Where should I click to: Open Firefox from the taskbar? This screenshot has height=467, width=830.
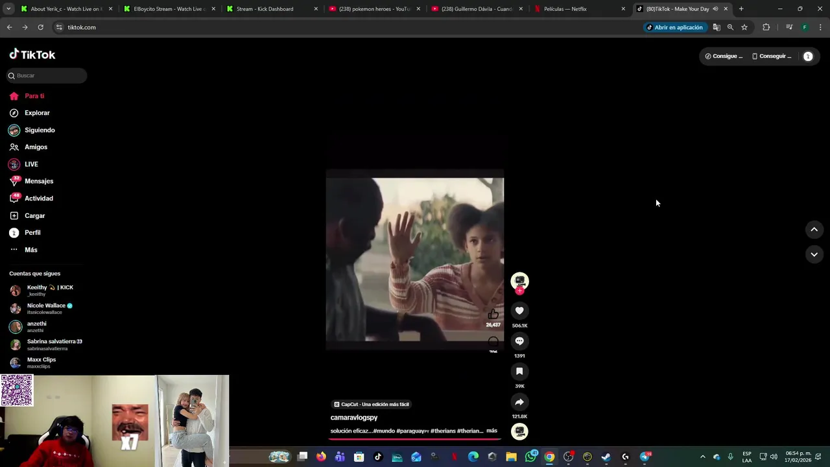pyautogui.click(x=321, y=457)
